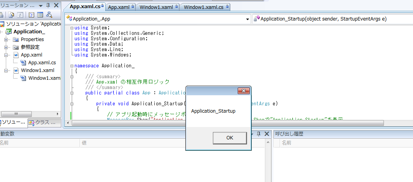
Task: Click the Refresh icon in Solution Explorer toolbar
Action: (20, 15)
